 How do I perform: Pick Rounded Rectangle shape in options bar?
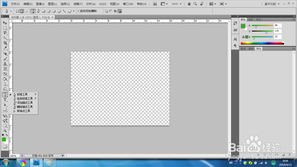(49, 11)
